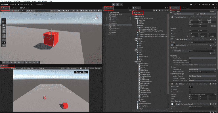Open the Window menu
This screenshot has width=218, height=113.
(45, 1)
